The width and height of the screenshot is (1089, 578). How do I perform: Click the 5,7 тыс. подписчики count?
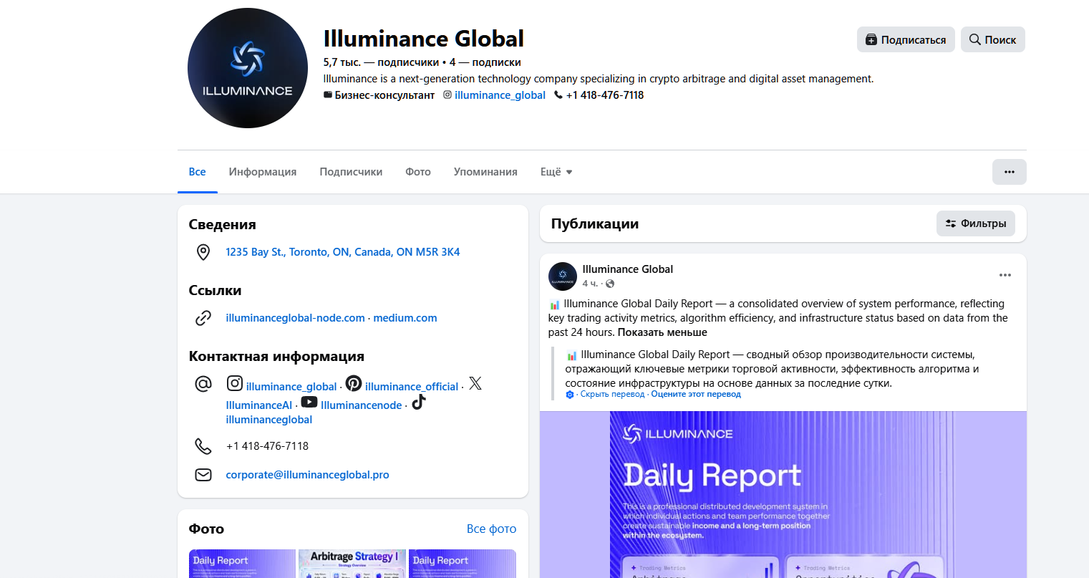coord(381,62)
